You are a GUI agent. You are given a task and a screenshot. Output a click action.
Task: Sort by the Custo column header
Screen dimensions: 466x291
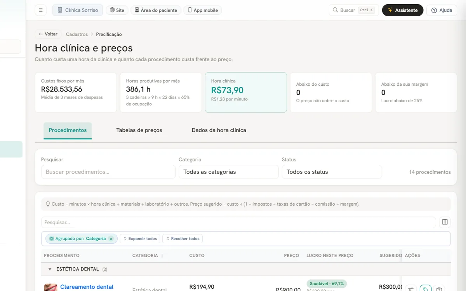(x=197, y=256)
